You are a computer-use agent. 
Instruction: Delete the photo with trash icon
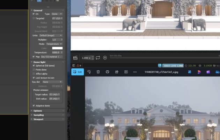tap(98, 72)
